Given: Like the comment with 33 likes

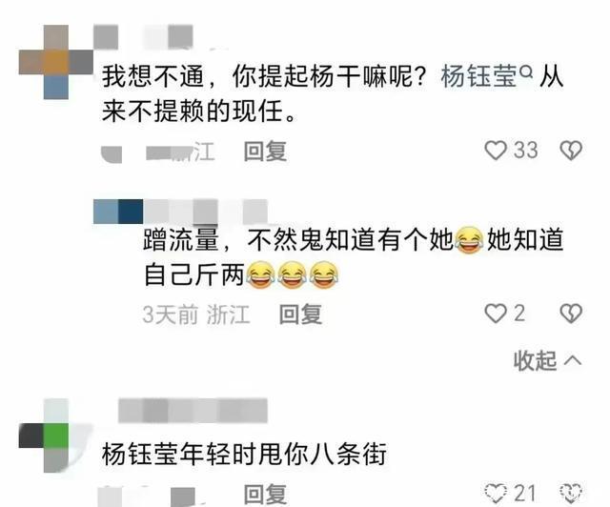Looking at the screenshot, I should tap(496, 151).
